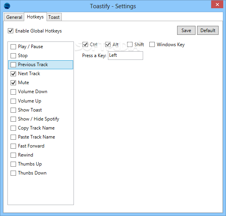The image size is (226, 216).
Task: Check the Rewind hotkey checkbox
Action: pyautogui.click(x=13, y=155)
